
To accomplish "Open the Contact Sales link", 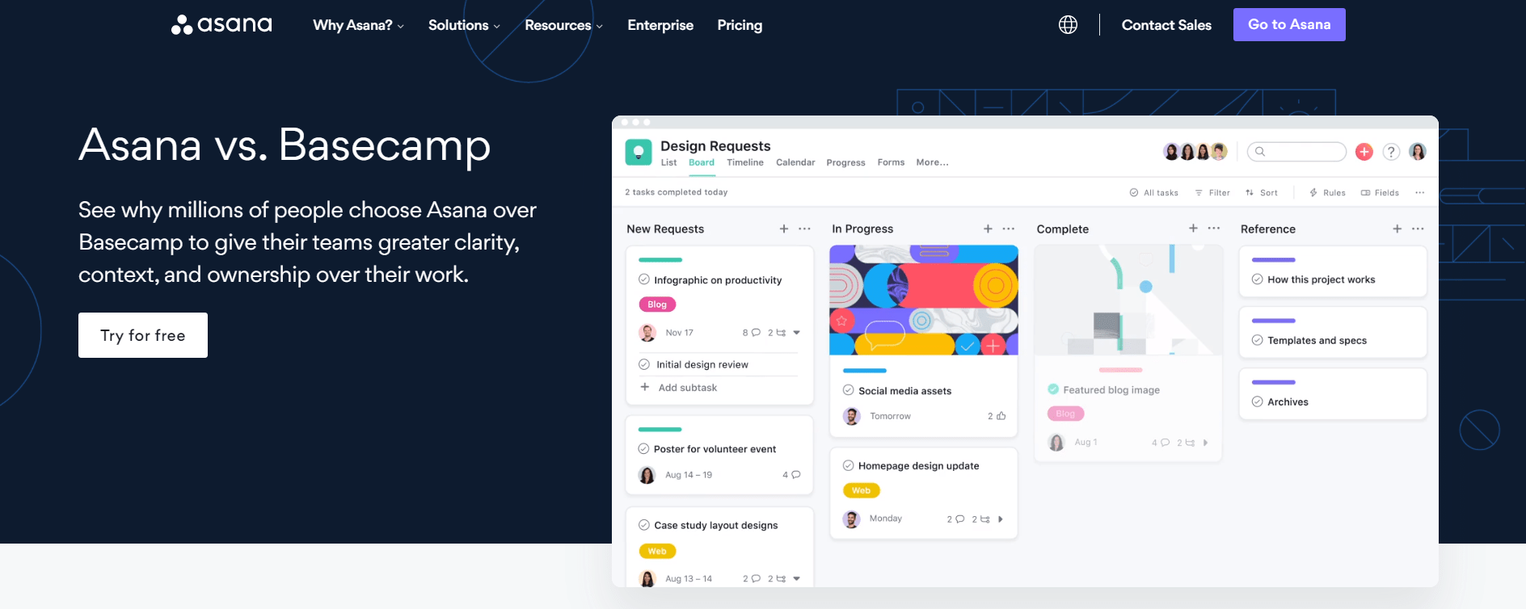I will [1166, 25].
